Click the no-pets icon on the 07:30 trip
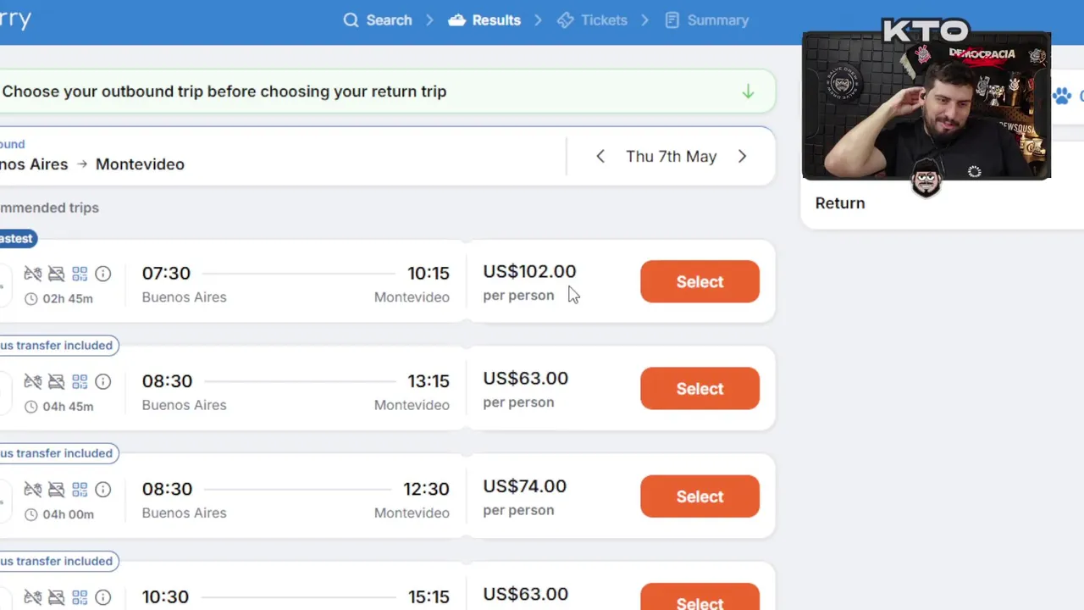 [33, 274]
